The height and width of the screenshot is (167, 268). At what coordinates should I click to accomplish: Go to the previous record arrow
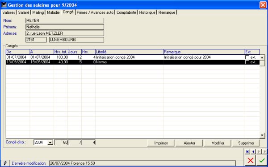pyautogui.click(x=253, y=151)
